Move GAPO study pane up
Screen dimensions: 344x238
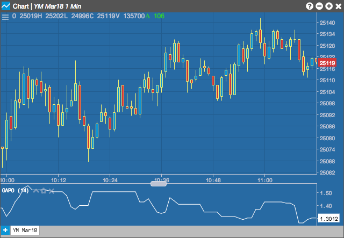(36, 191)
